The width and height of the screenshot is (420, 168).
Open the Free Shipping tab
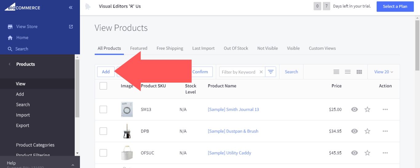pos(170,48)
